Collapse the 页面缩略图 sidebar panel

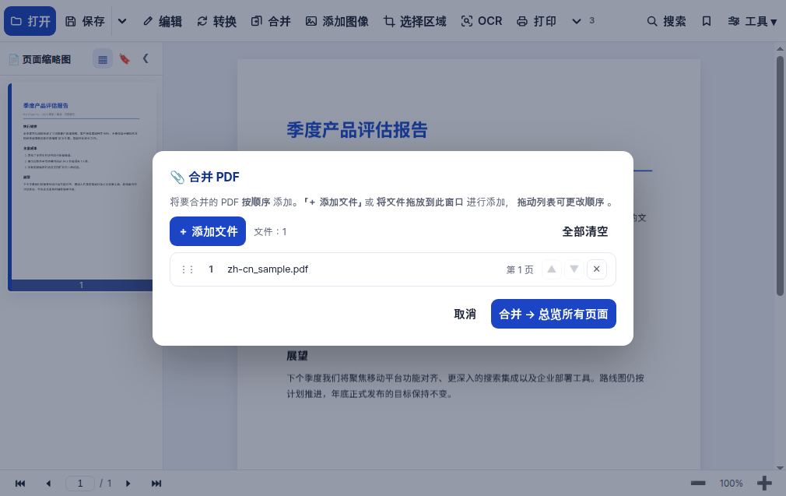[146, 58]
